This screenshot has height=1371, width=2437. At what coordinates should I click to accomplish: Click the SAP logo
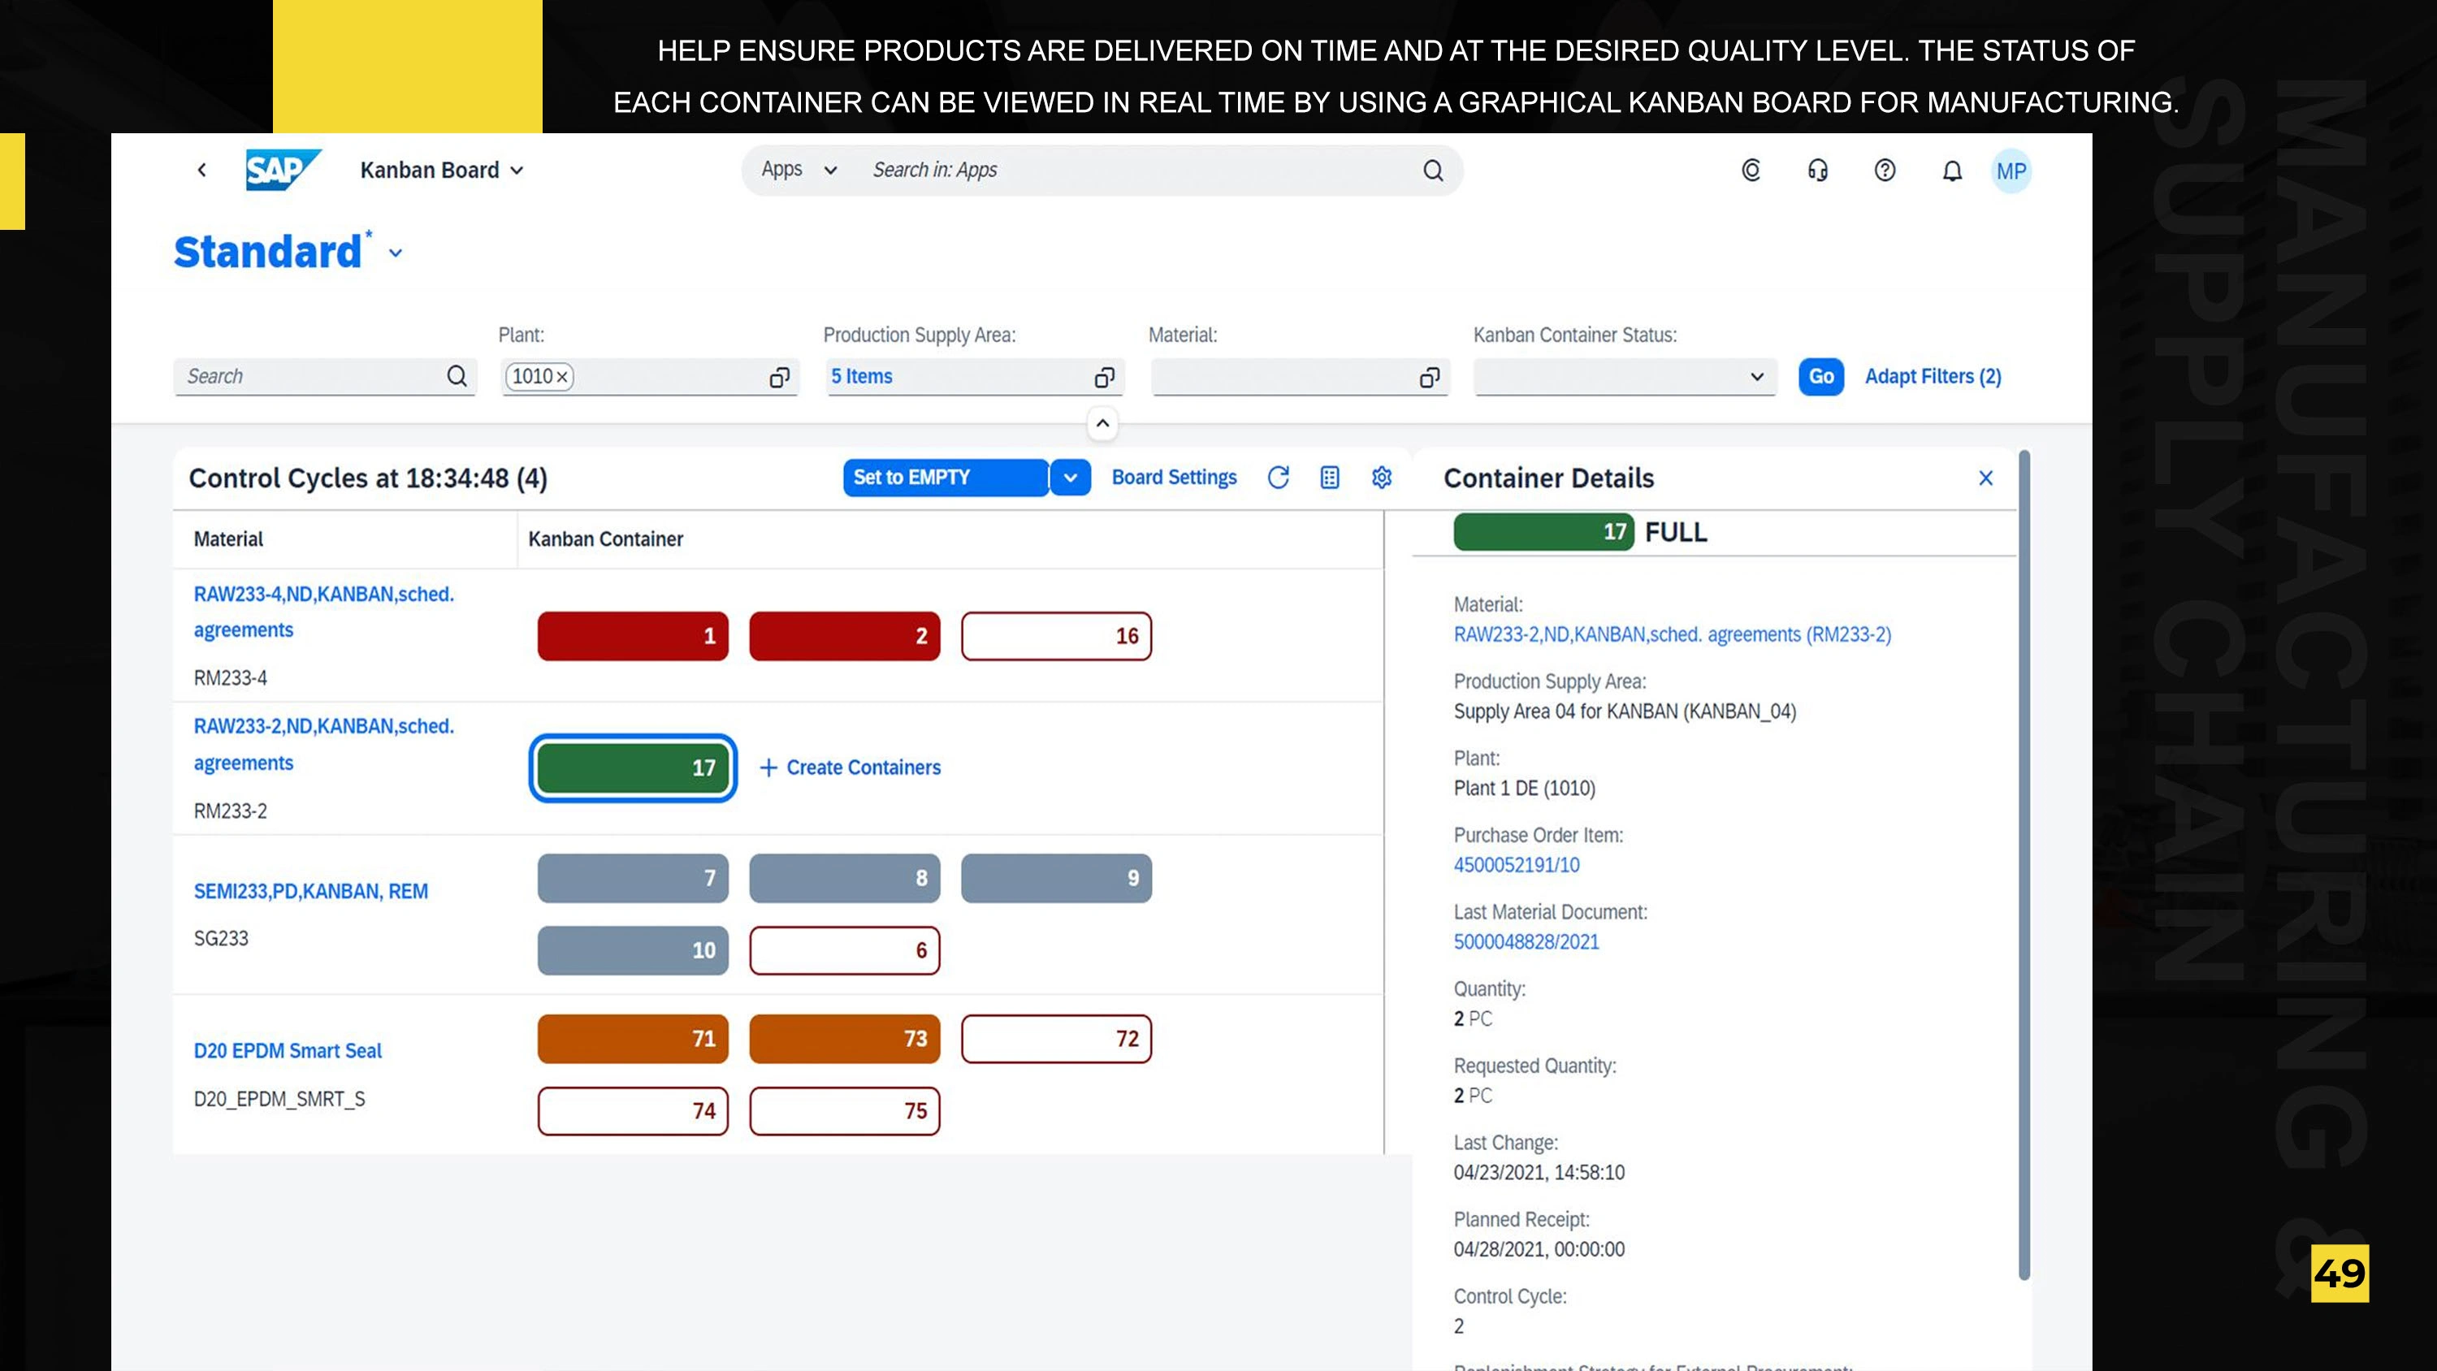tap(281, 171)
